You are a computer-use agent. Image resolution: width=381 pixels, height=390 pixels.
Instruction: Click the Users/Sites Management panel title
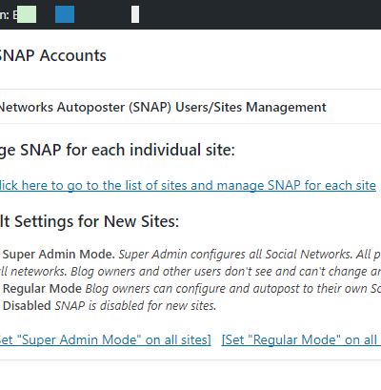tap(163, 108)
